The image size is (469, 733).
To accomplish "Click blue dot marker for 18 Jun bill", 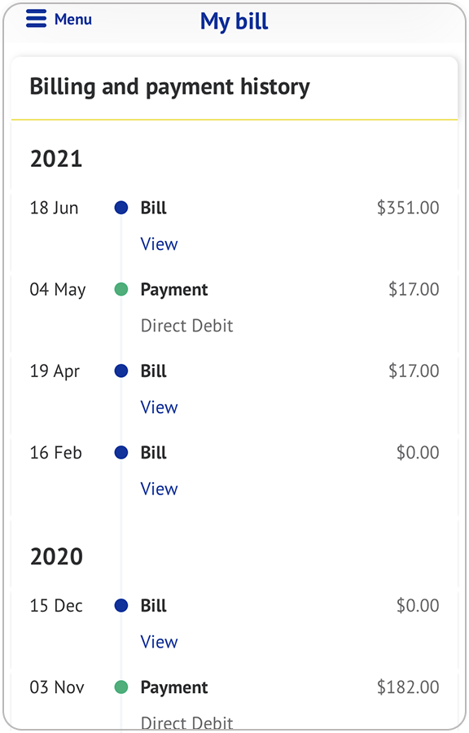I will point(121,208).
